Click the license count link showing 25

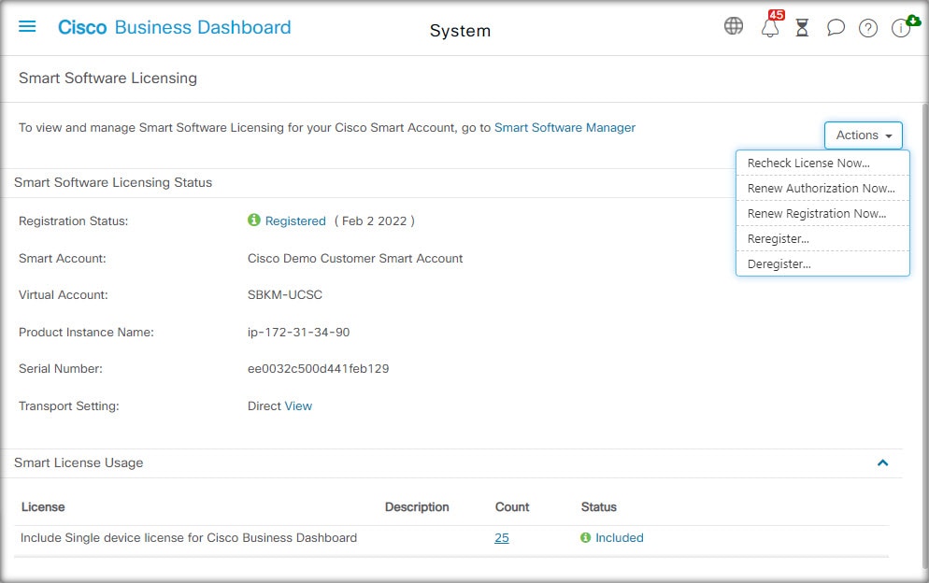[501, 537]
